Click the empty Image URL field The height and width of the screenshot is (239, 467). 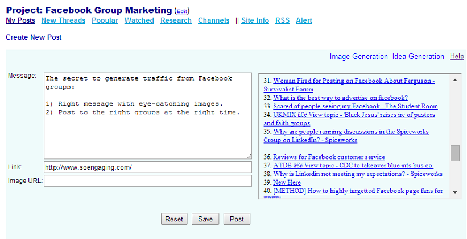148,181
